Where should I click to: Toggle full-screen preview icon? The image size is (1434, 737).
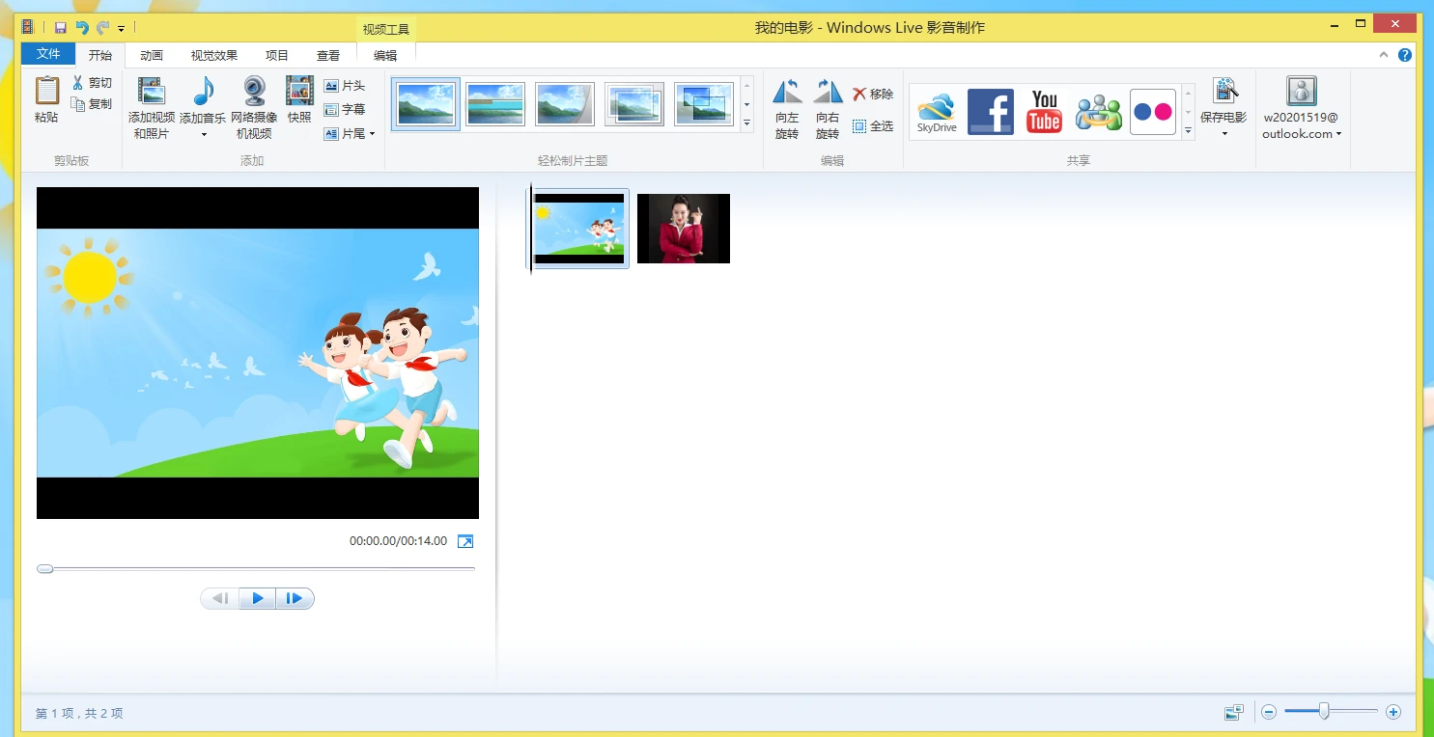tap(465, 542)
